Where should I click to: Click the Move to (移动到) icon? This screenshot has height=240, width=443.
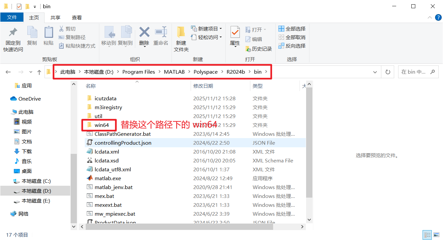[109, 32]
